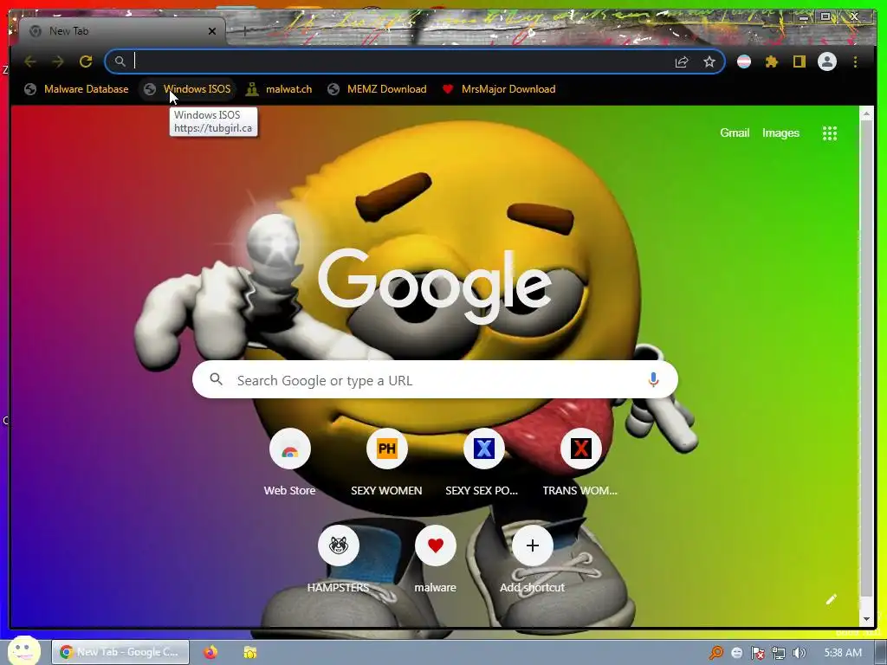Screen dimensions: 887x665
Task: Open the malware heart shortcut
Action: click(x=435, y=559)
